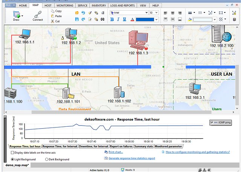Click the Print chart link
241x172 pixels.
pyautogui.click(x=115, y=152)
